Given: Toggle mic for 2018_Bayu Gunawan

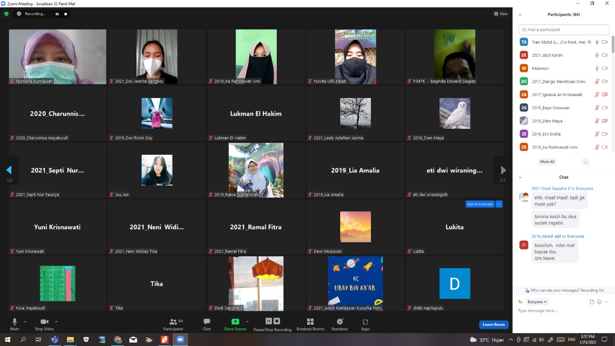Looking at the screenshot, I should 597,108.
